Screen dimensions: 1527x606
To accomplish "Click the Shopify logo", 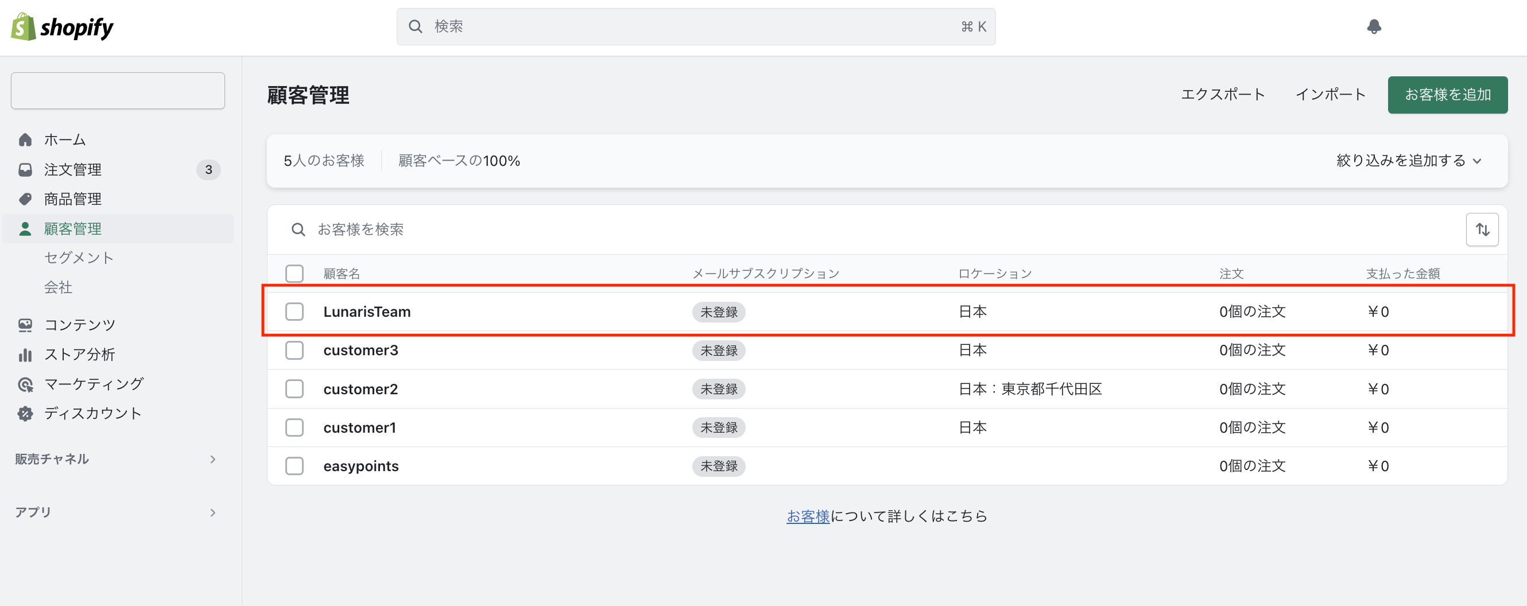I will click(x=62, y=27).
